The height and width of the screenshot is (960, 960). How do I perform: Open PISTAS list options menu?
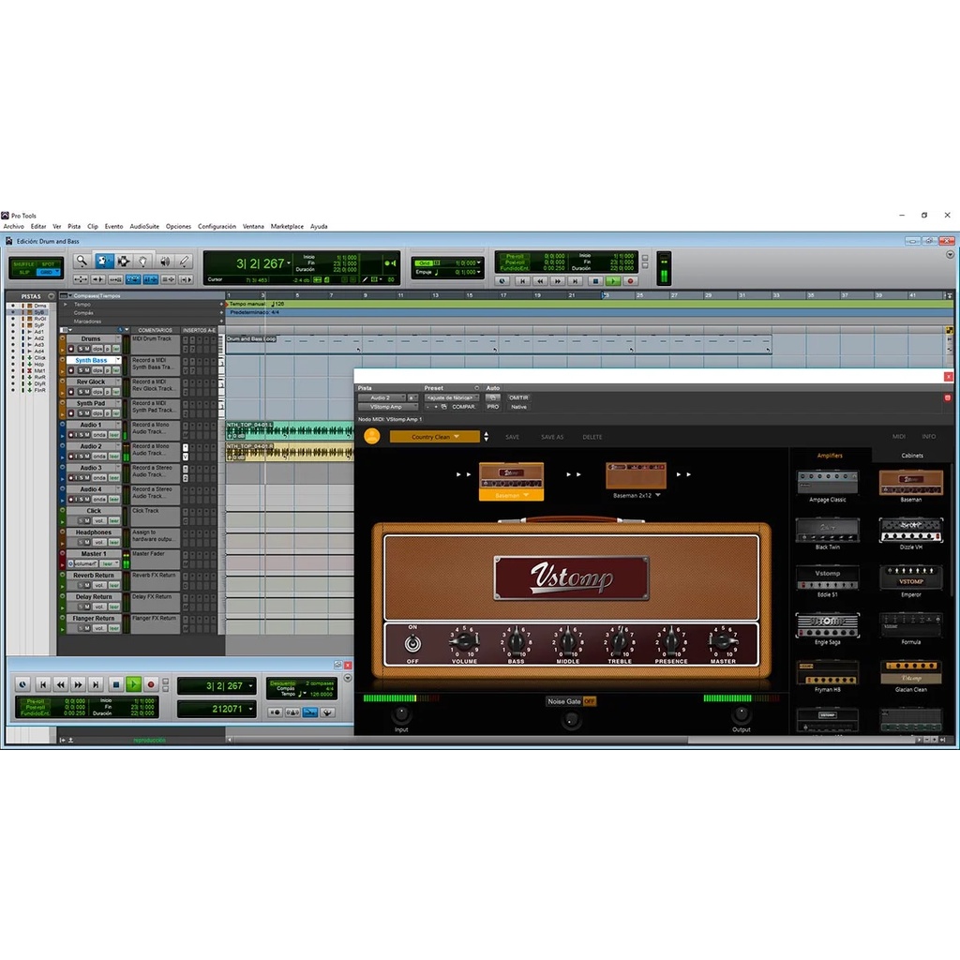click(51, 295)
